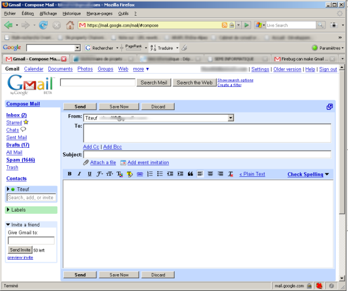Image resolution: width=348 pixels, height=291 pixels.
Task: Expand the Titeuf chat status panel
Action: pos(8,189)
